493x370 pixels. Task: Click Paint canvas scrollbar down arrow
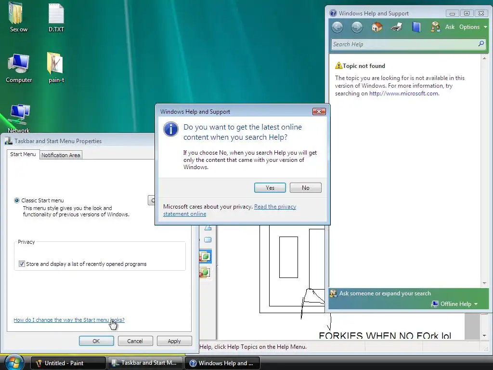coord(484,335)
